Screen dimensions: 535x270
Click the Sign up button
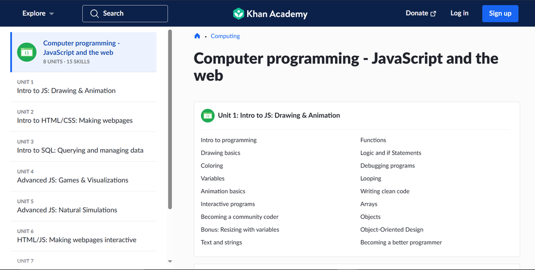click(500, 14)
